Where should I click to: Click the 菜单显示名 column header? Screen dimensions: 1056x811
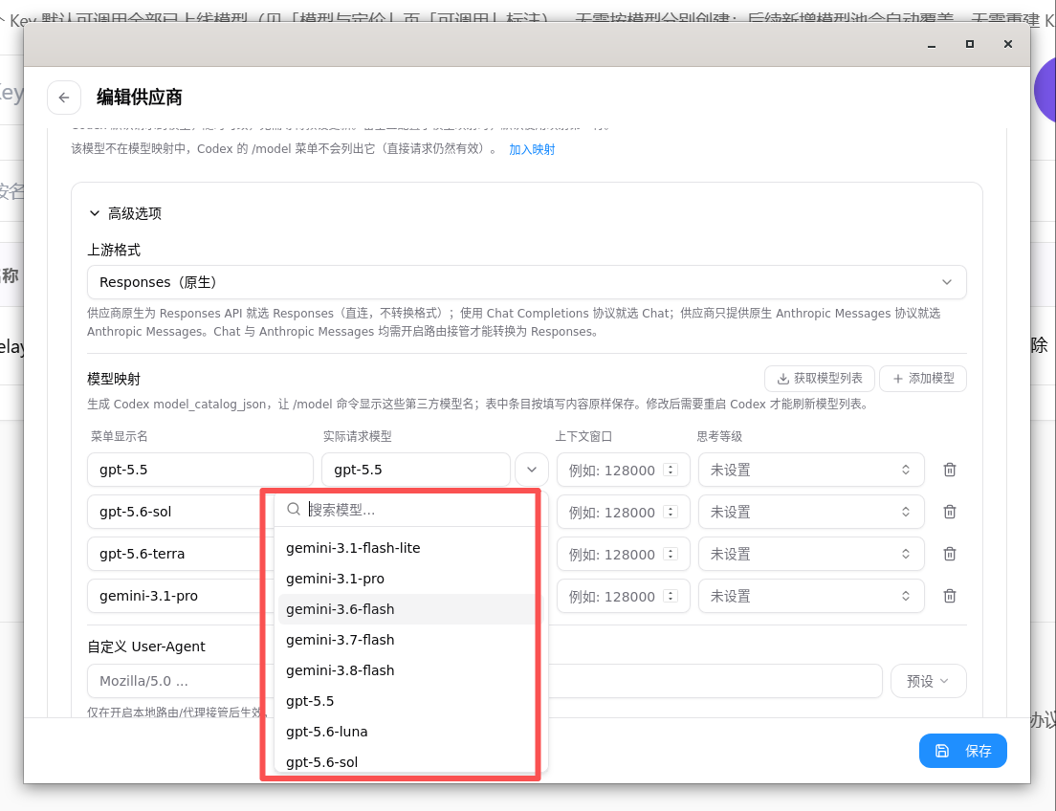120,436
